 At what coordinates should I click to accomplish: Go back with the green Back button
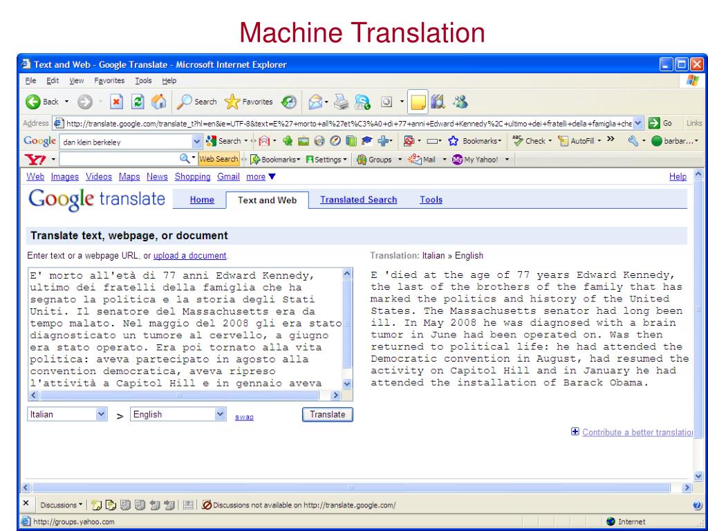[x=42, y=102]
